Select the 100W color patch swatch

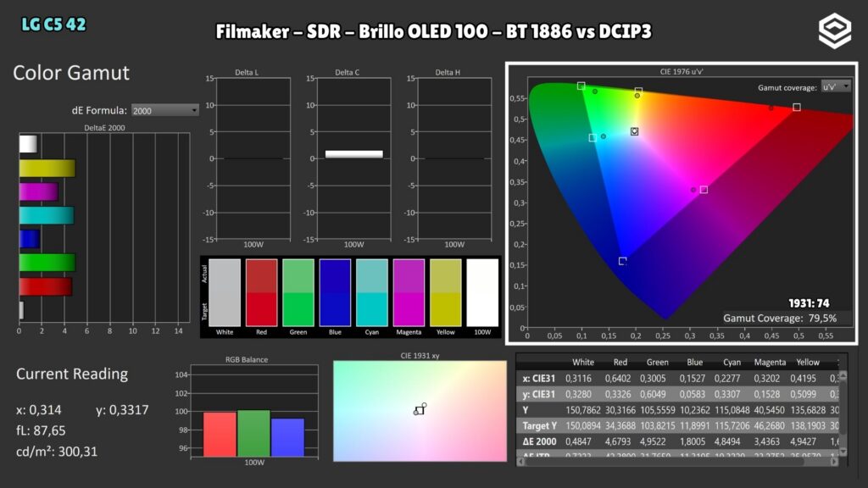click(x=482, y=292)
